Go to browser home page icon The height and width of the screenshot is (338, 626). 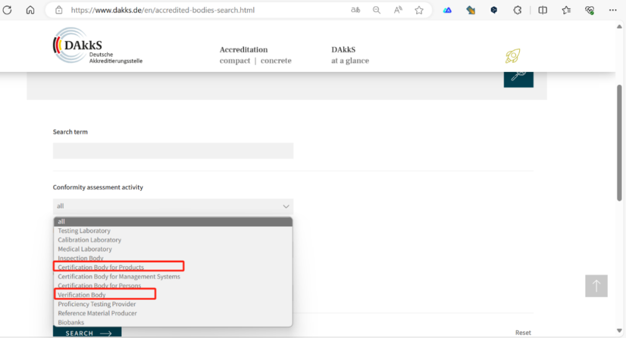(x=30, y=10)
